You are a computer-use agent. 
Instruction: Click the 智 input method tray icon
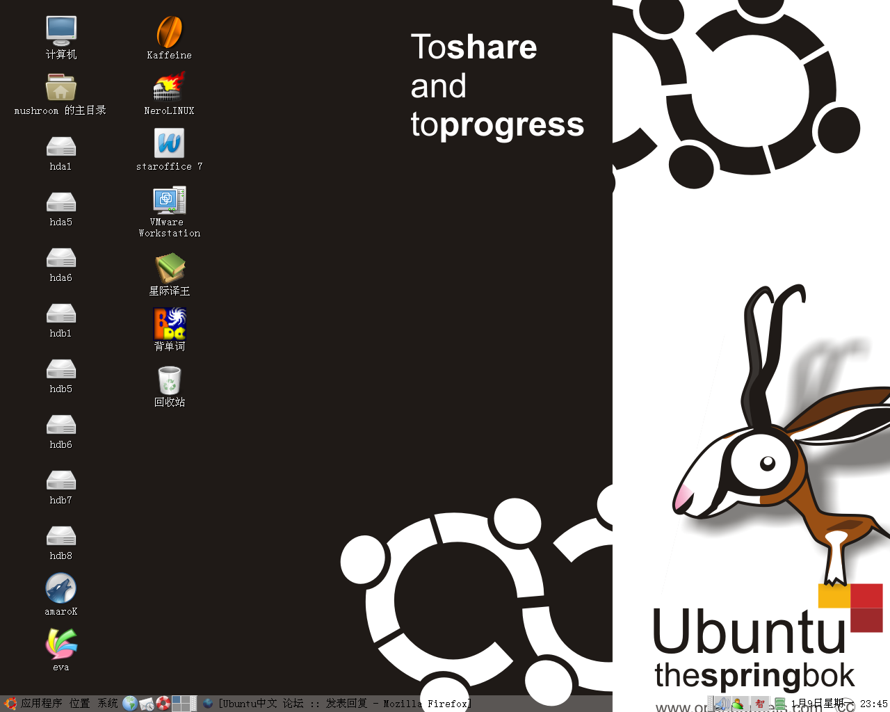[760, 704]
